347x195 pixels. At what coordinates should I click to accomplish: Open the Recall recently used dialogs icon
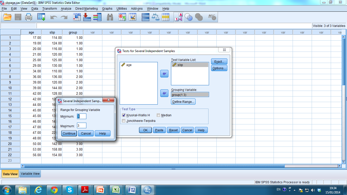(x=41, y=17)
